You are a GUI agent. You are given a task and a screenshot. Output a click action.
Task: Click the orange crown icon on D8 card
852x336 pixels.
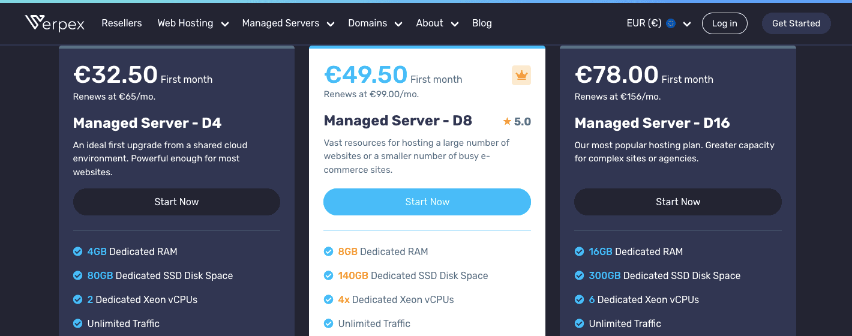pos(521,76)
